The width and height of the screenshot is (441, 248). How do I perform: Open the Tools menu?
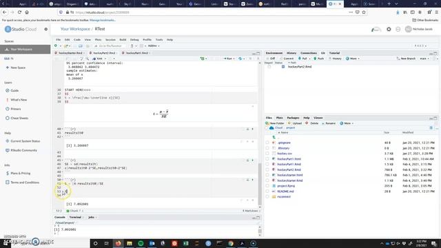click(x=159, y=40)
